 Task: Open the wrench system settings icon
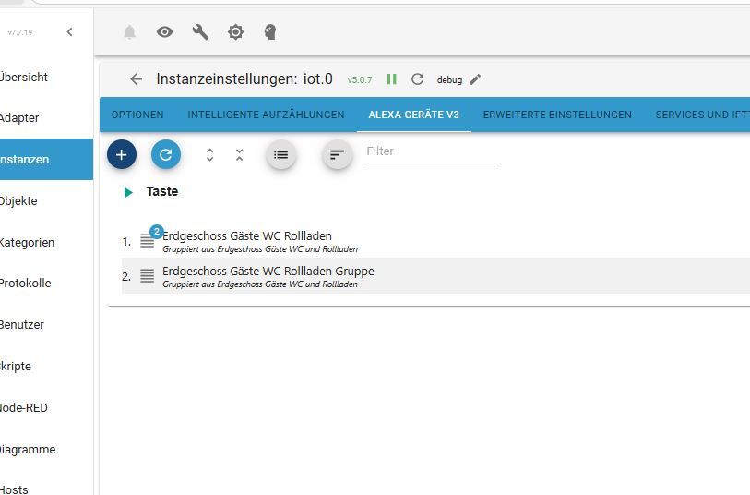pyautogui.click(x=200, y=32)
